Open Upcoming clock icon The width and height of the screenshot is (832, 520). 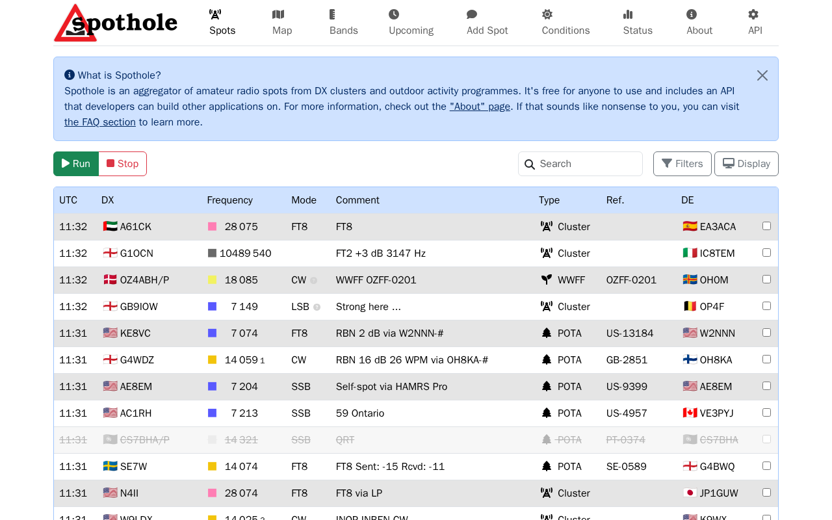pyautogui.click(x=394, y=14)
